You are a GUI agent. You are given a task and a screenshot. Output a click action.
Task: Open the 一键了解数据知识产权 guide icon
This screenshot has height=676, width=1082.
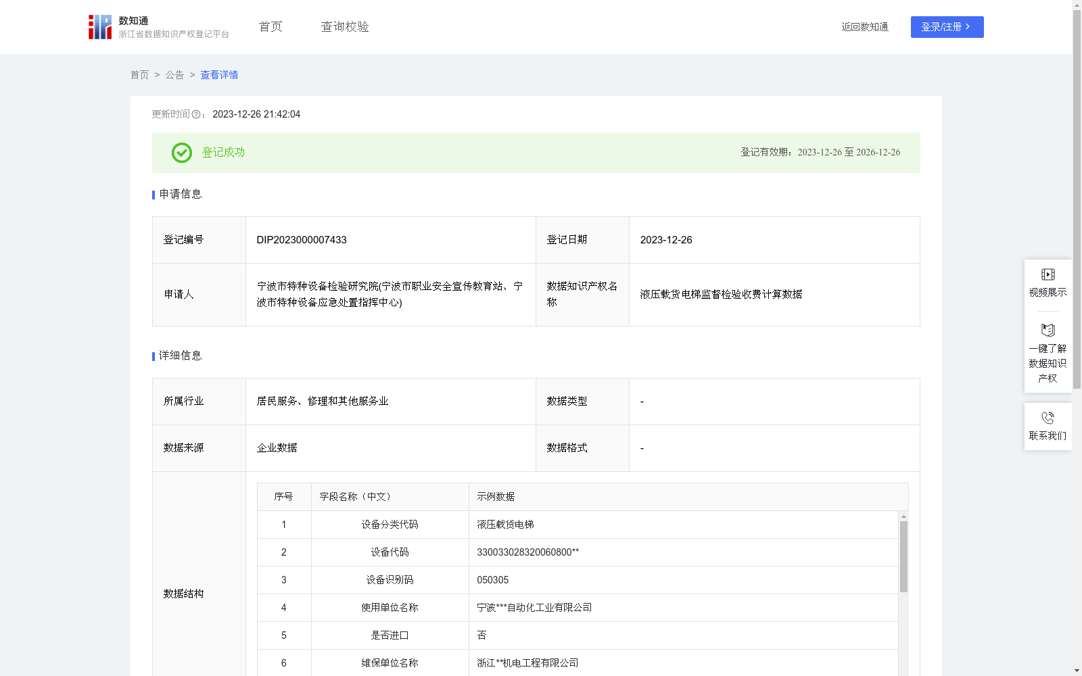(1048, 331)
